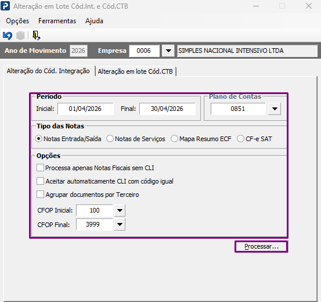This screenshot has height=302, width=321.
Task: Check Aceitar automaticamente CLI com código igual
Action: point(40,181)
